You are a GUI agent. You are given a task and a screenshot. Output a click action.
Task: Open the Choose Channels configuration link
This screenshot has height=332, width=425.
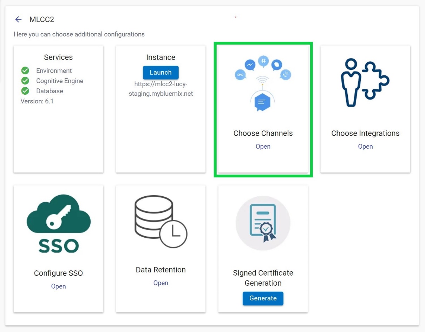tap(263, 147)
